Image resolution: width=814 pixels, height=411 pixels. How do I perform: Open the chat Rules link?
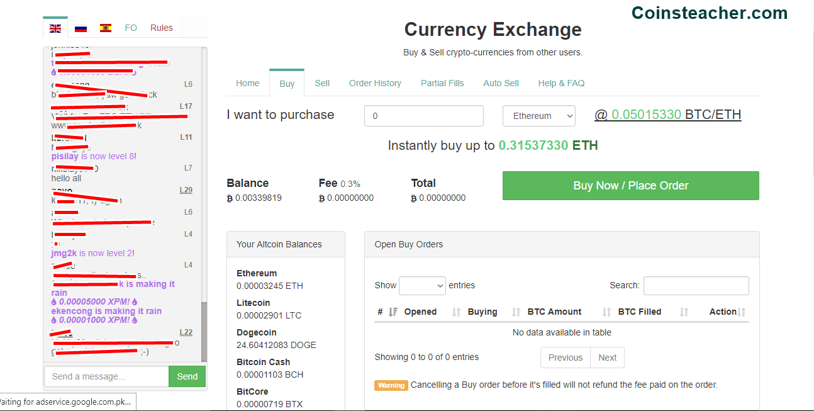(161, 28)
